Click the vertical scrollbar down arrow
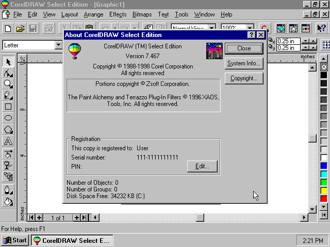The height and width of the screenshot is (247, 330). tap(312, 209)
